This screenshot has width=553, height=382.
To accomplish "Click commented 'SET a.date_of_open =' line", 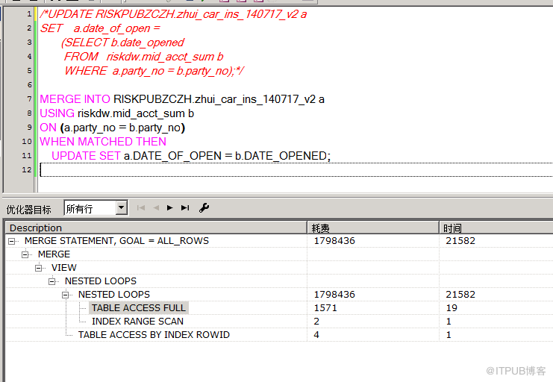I will tap(100, 28).
